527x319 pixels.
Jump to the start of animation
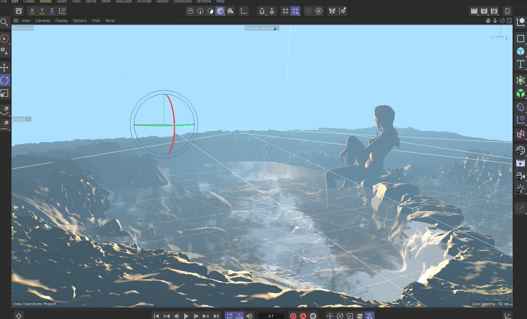click(x=156, y=315)
